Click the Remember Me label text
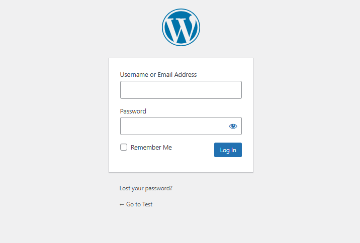The width and height of the screenshot is (360, 243). coord(151,148)
